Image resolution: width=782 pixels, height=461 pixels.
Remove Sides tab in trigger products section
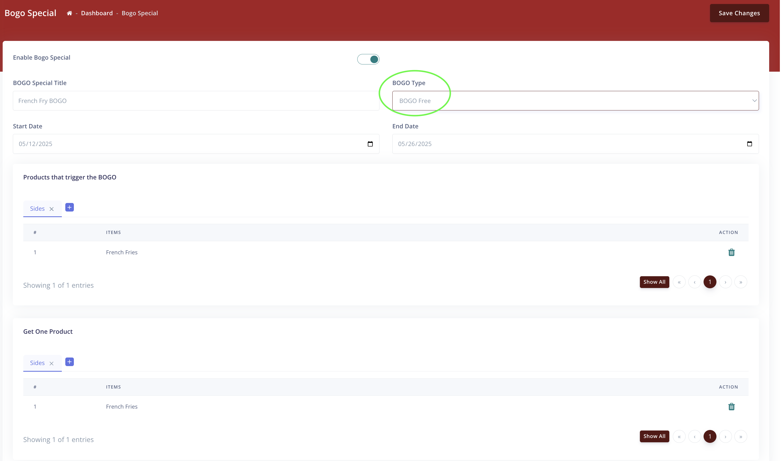(x=52, y=209)
